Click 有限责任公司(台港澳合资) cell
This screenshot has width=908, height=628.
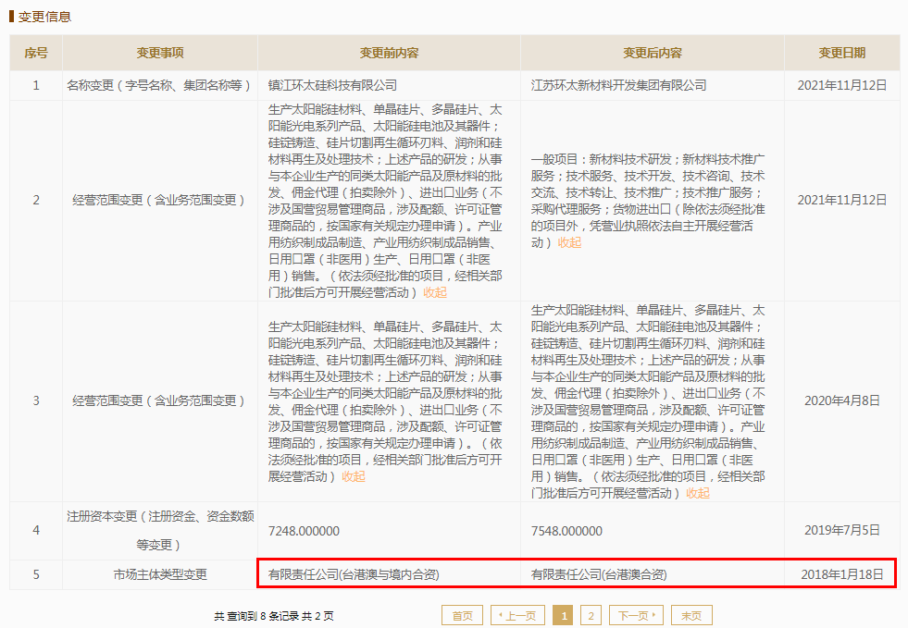[652, 574]
